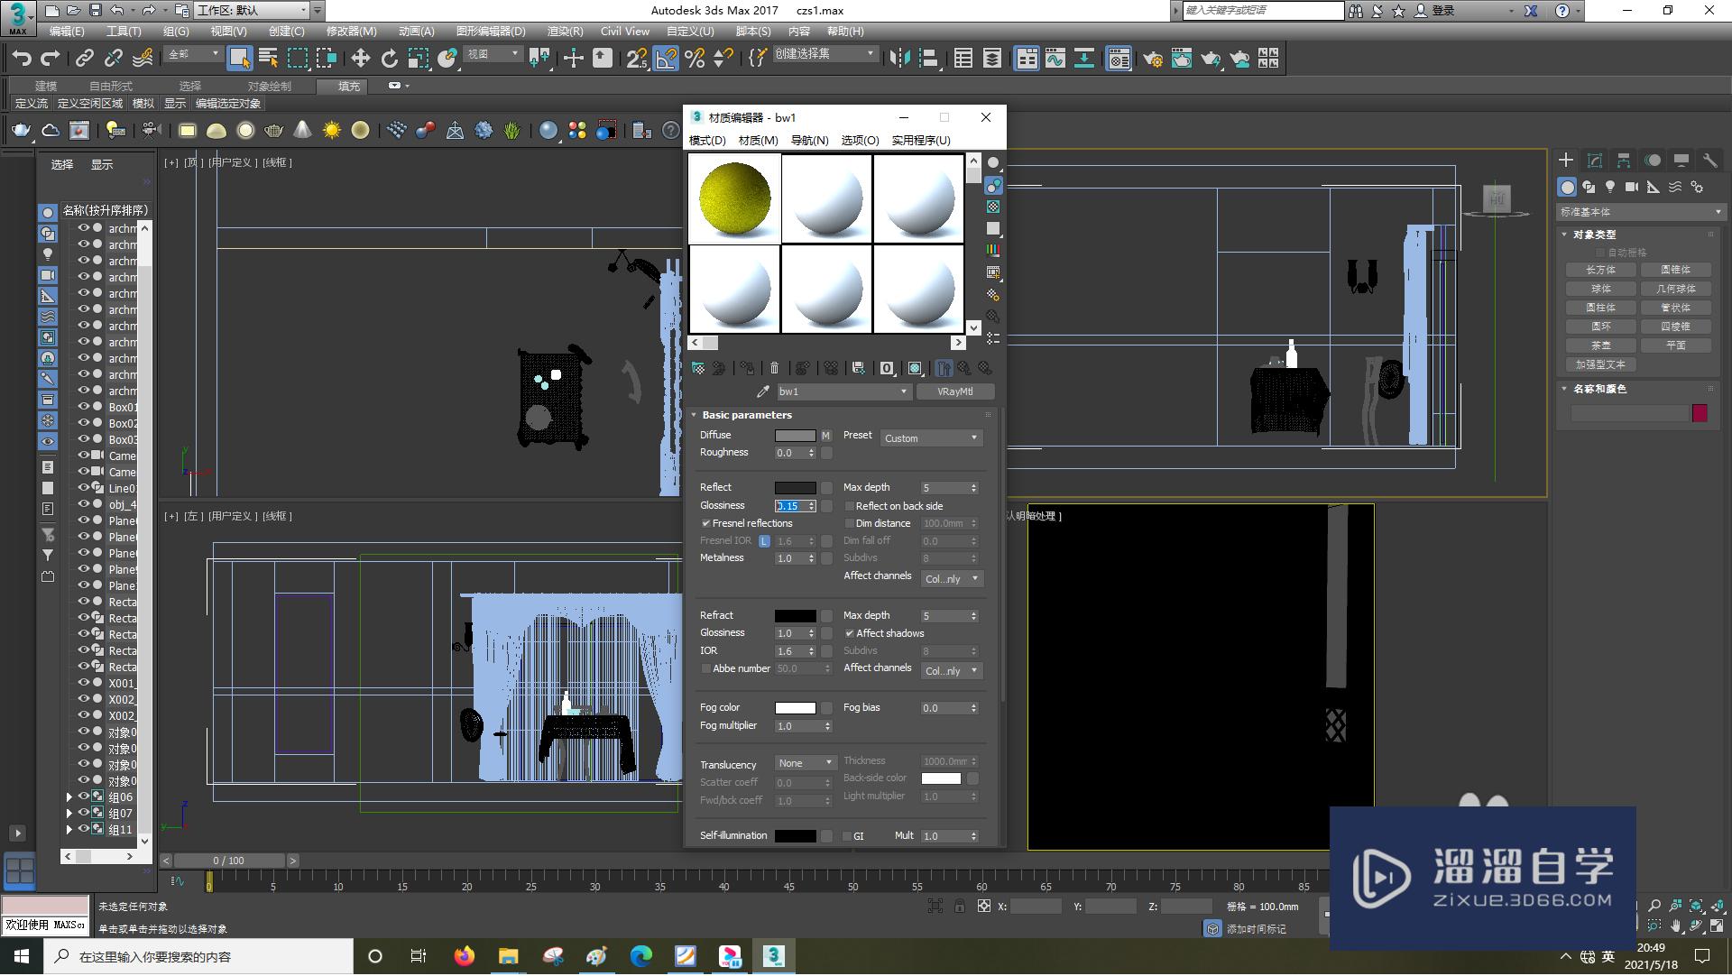Click the yellow material preview sphere

point(732,199)
